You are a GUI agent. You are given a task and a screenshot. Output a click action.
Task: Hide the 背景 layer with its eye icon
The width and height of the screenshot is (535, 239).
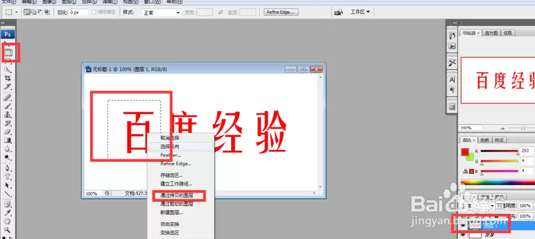[x=463, y=235]
